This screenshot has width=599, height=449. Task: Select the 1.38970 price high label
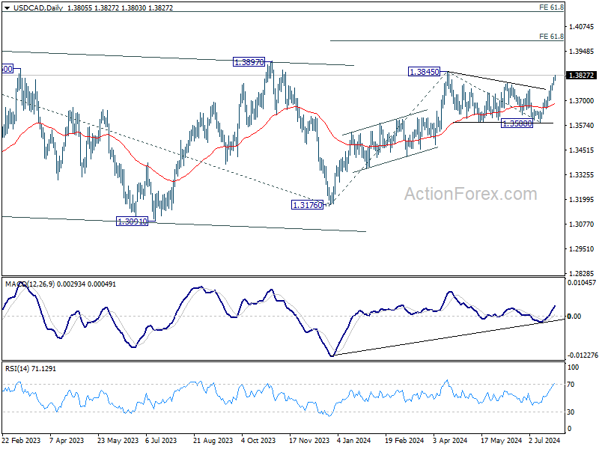249,64
